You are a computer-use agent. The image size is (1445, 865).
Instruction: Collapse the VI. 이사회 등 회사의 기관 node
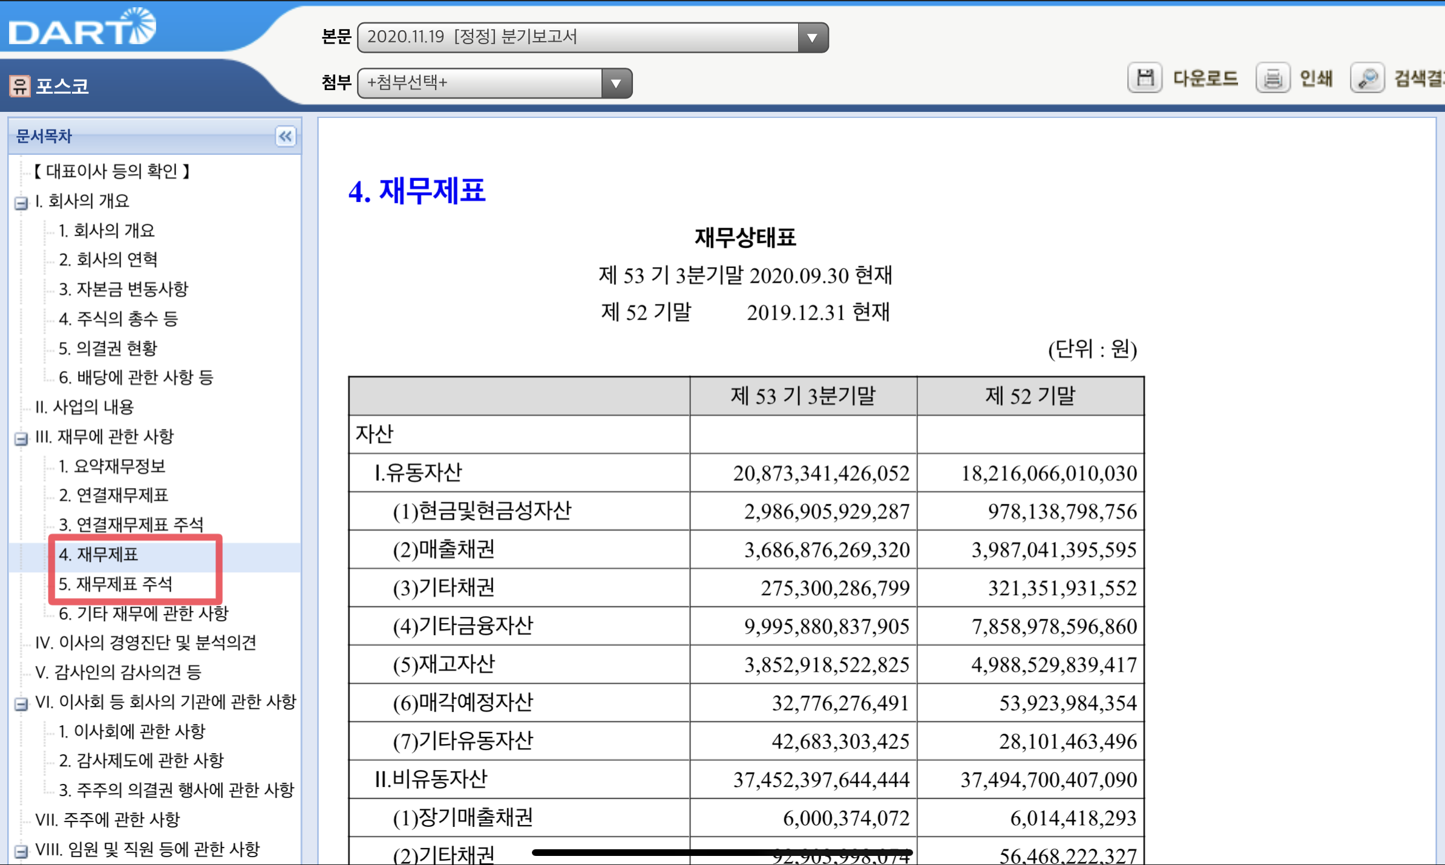tap(21, 703)
